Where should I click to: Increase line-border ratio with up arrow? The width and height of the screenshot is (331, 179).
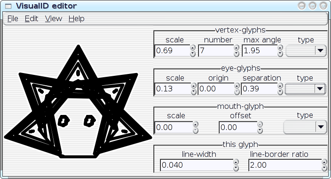pos(324,162)
